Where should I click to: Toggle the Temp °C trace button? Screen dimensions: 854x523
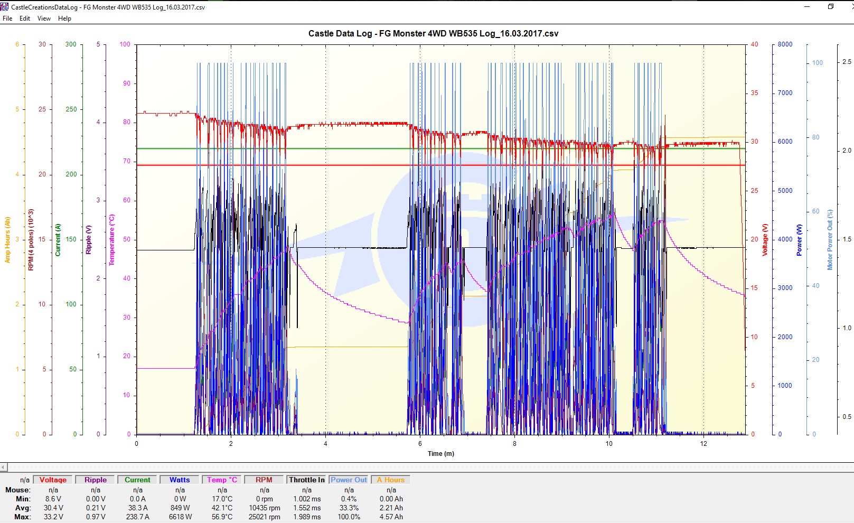222,480
